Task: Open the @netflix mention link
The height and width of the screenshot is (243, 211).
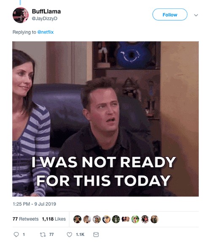Action: click(46, 32)
